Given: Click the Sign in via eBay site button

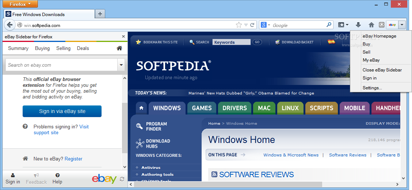Looking at the screenshot, I should (x=62, y=111).
